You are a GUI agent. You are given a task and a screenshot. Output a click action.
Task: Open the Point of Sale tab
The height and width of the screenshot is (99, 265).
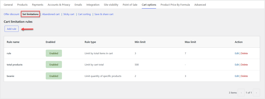point(130,5)
